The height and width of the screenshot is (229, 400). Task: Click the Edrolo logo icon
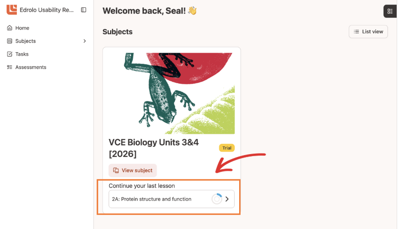12,10
